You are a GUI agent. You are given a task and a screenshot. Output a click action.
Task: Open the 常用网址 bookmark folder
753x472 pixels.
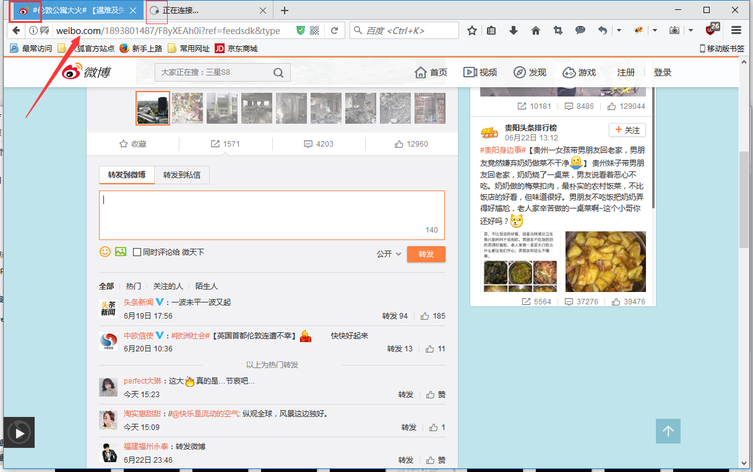[189, 48]
